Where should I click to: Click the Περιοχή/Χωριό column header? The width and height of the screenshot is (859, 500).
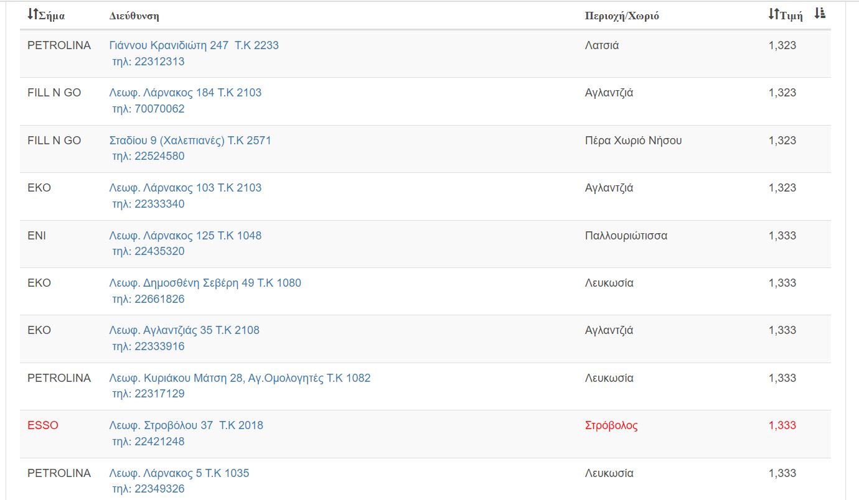(x=622, y=16)
